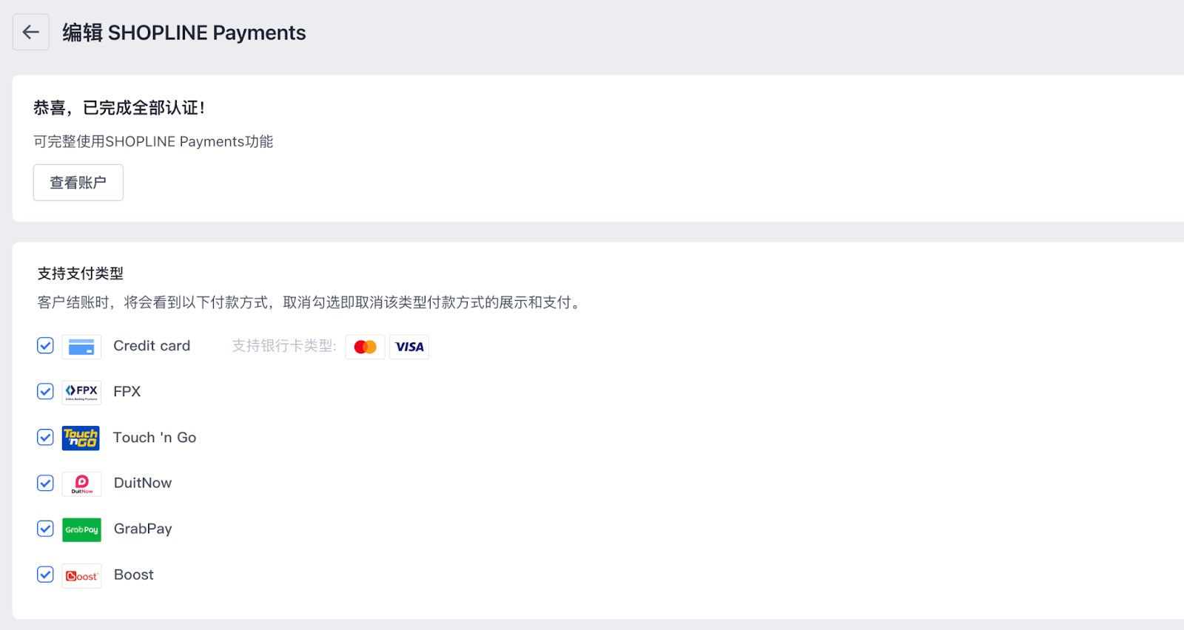The height and width of the screenshot is (630, 1184).
Task: Click the GrabPay logo icon
Action: (81, 529)
